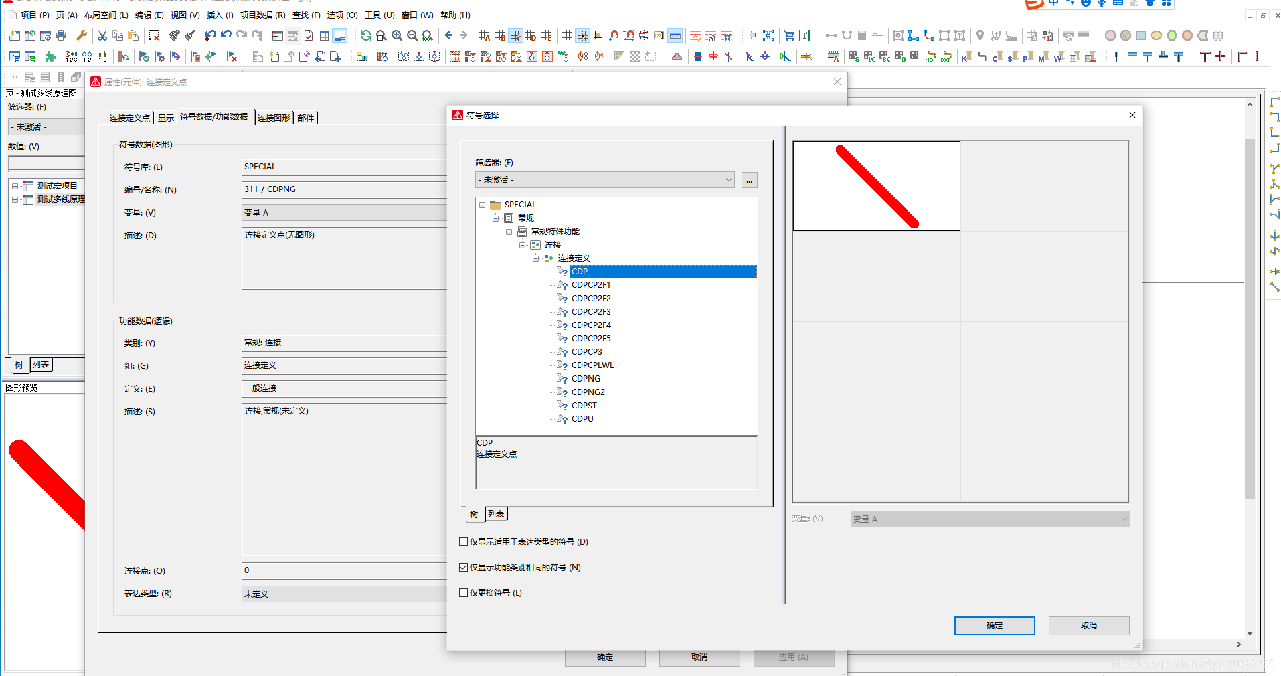Enable 仅显示适用于表达类型的符号 checkbox

pyautogui.click(x=464, y=542)
